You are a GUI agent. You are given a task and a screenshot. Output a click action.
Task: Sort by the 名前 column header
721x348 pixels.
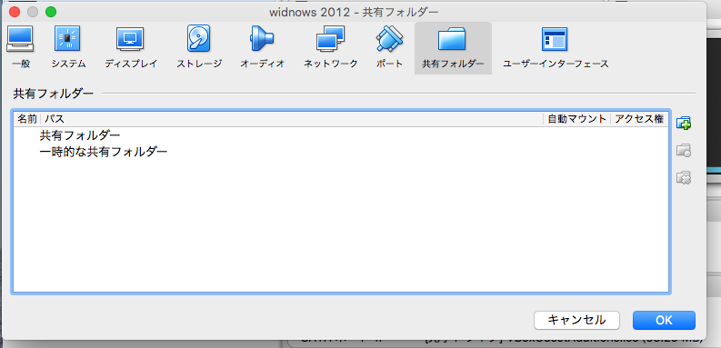pos(27,119)
